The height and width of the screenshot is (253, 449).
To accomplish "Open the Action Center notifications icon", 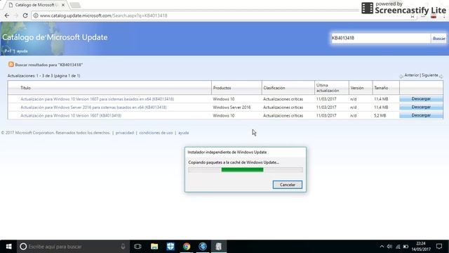I will click(x=439, y=247).
